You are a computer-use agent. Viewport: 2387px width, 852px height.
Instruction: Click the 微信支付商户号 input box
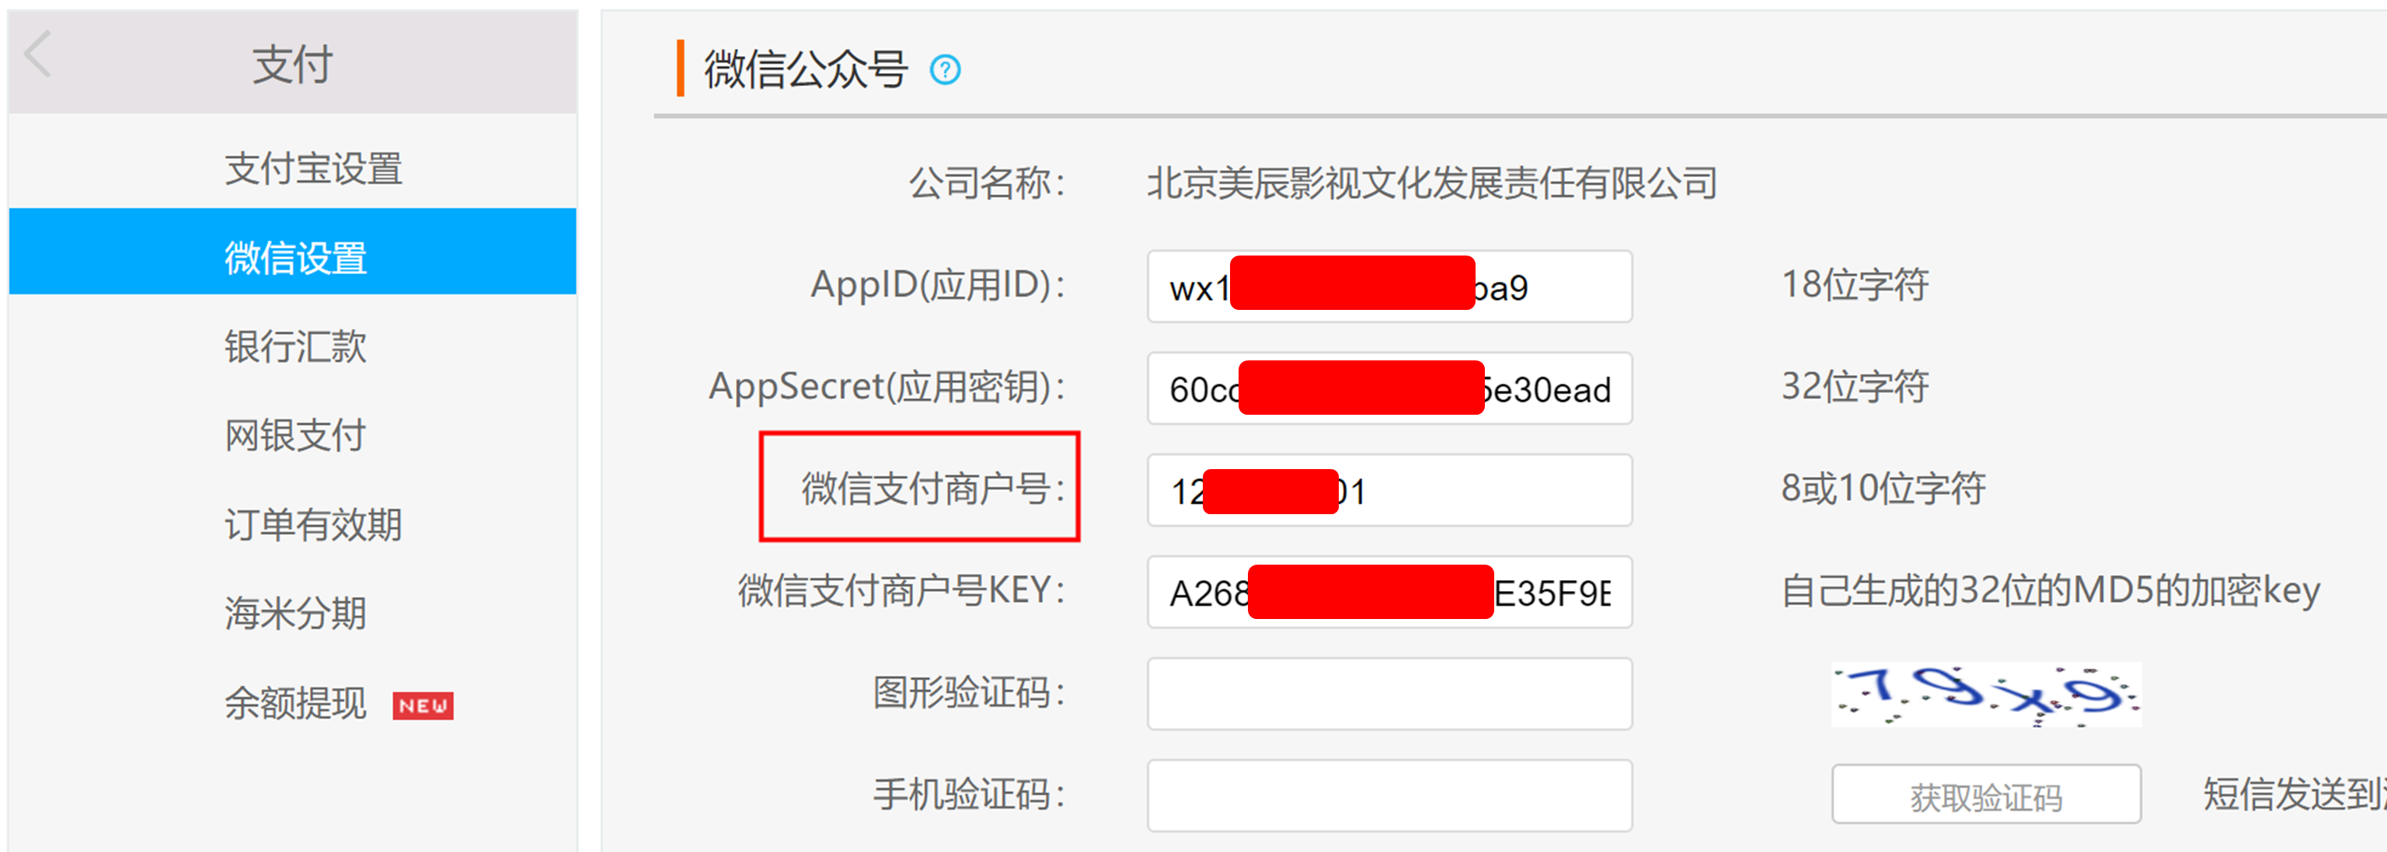click(1389, 490)
